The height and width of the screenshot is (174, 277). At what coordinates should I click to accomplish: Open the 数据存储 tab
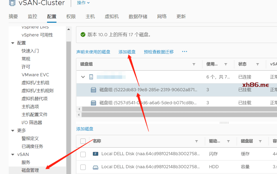coord(138,17)
